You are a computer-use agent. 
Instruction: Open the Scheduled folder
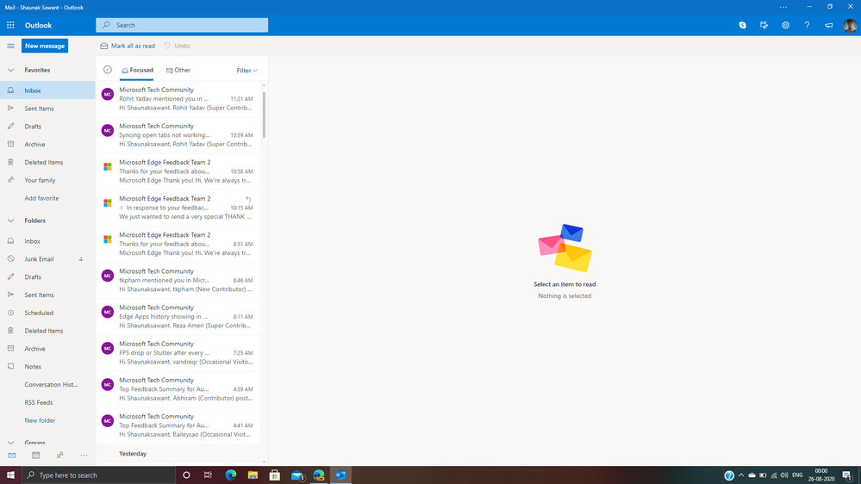click(x=47, y=313)
